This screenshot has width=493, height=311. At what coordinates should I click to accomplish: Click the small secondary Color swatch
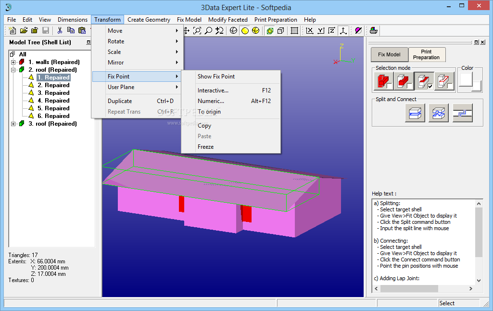tap(477, 86)
